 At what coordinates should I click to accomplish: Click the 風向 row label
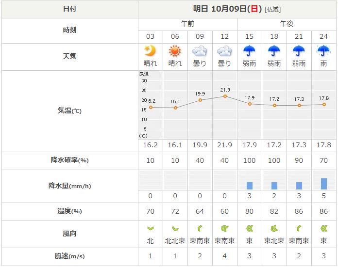click(x=69, y=234)
